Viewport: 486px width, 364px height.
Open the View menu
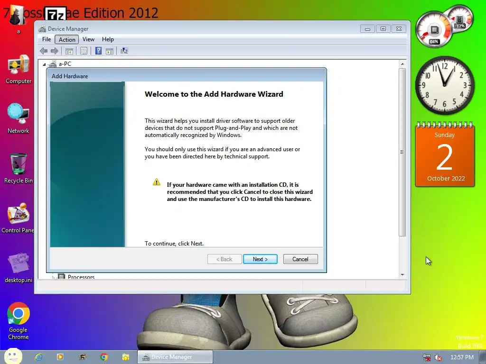coord(88,39)
